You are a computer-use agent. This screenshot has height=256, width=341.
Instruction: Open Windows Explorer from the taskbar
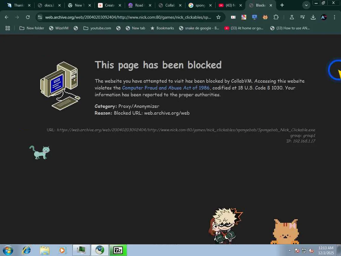45,250
